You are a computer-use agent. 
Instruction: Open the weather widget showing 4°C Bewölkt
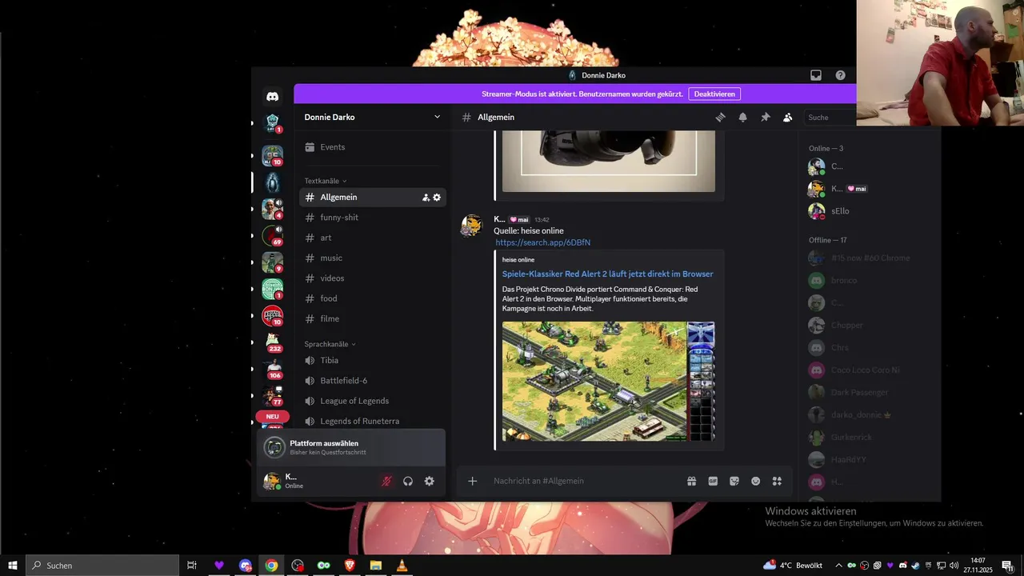[x=793, y=566]
